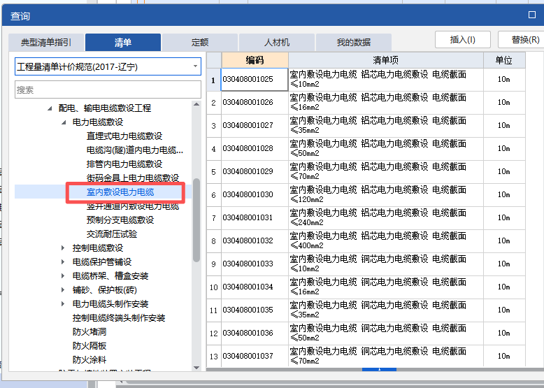Click the 铝芯 ≤240mm2 item description
This screenshot has width=544, height=388.
[x=386, y=217]
